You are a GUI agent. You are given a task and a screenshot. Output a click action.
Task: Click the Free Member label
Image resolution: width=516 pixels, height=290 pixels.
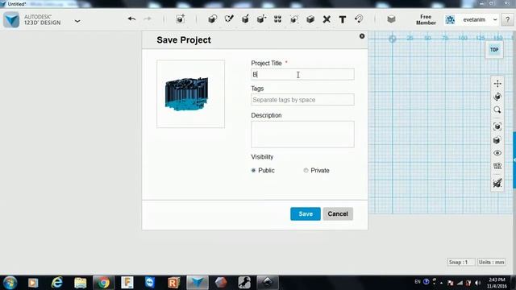pos(426,19)
